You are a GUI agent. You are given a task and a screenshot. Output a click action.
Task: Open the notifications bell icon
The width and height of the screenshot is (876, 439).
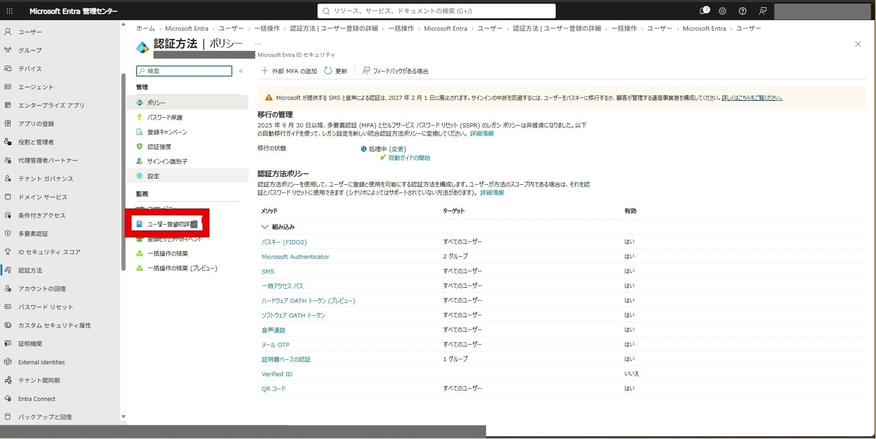click(703, 11)
